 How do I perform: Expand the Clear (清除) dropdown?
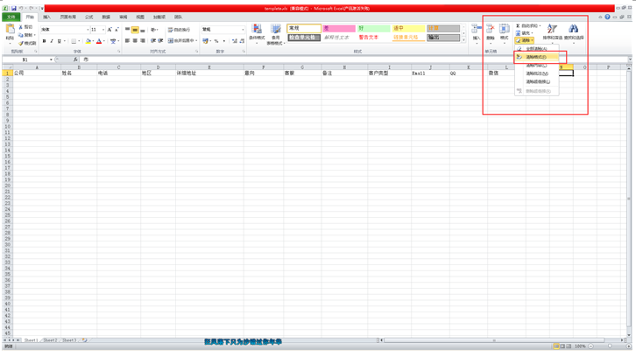point(526,40)
